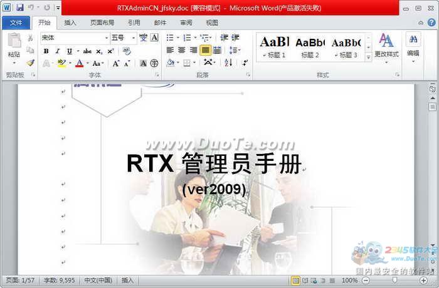Toggle justify alignment button
This screenshot has width=439, height=288.
tap(206, 50)
